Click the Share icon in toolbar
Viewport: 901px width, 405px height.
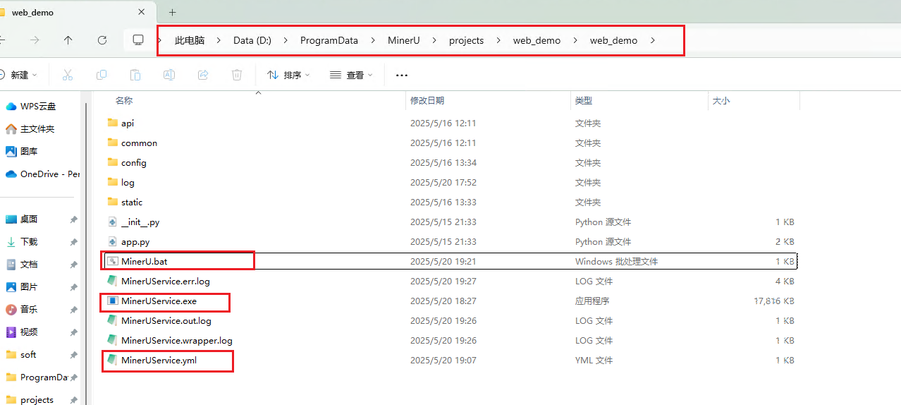tap(203, 75)
